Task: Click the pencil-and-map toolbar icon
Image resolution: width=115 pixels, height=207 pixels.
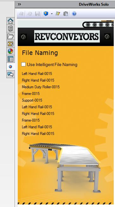Action: pyautogui.click(x=58, y=14)
